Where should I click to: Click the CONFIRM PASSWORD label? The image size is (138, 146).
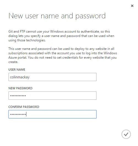24,107
